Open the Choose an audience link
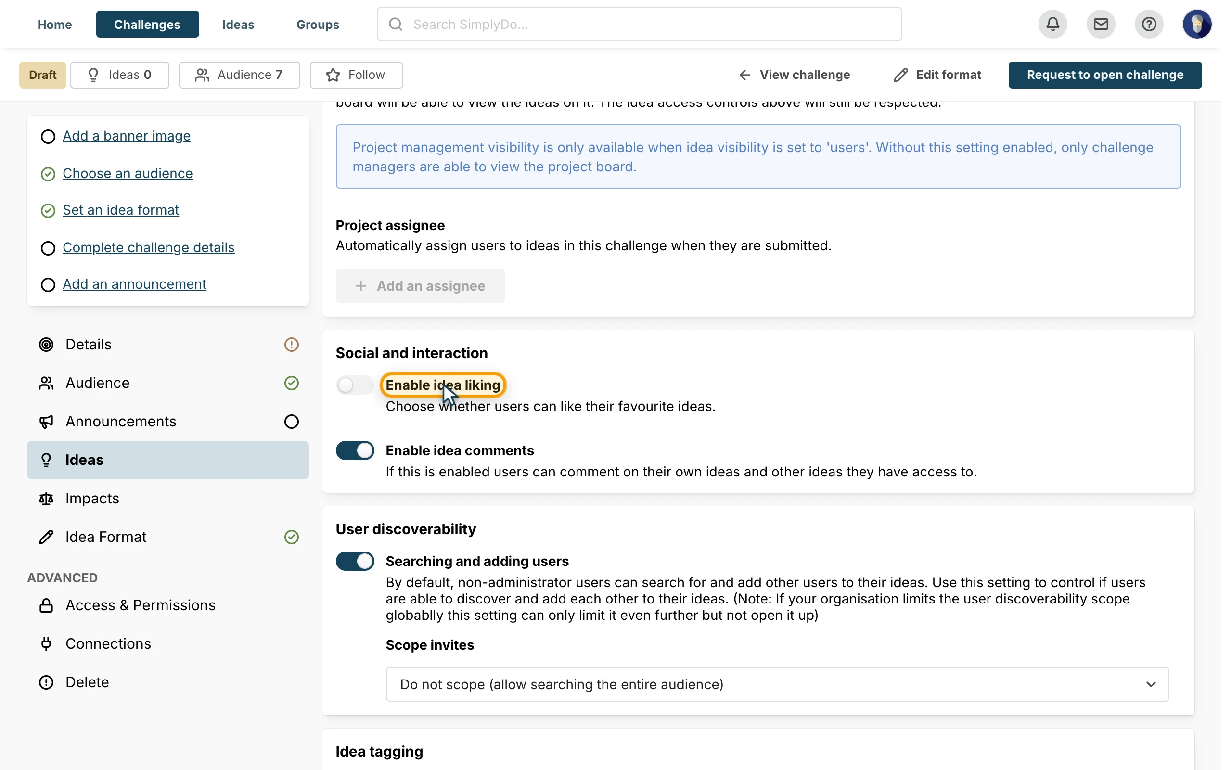1232x770 pixels. [127, 173]
